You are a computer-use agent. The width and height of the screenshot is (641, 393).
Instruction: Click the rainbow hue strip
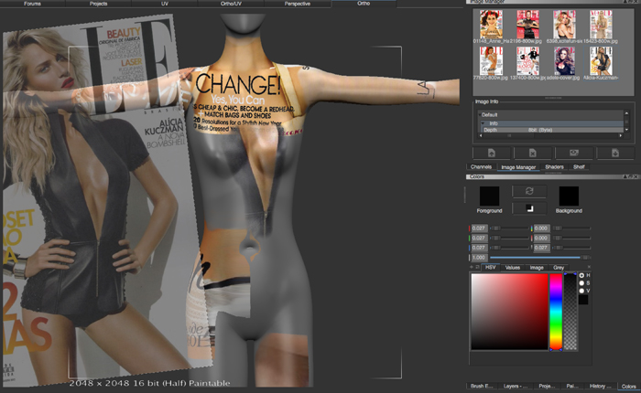(556, 312)
